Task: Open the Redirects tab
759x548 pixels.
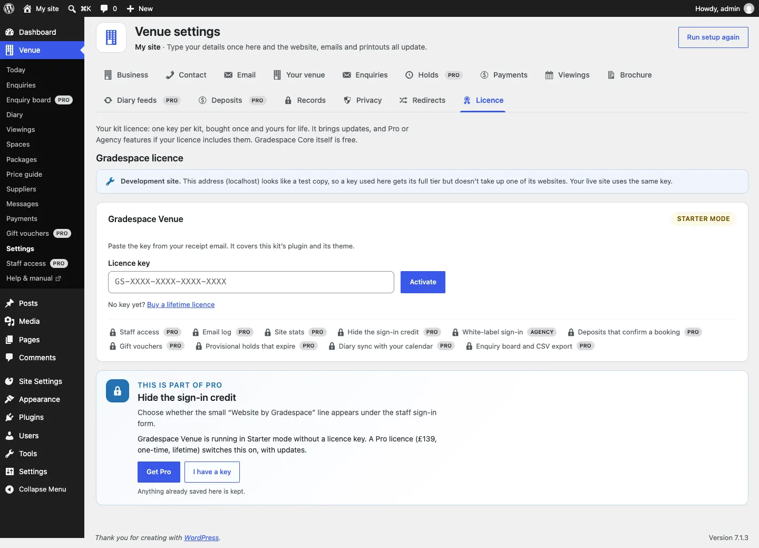Action: click(422, 100)
